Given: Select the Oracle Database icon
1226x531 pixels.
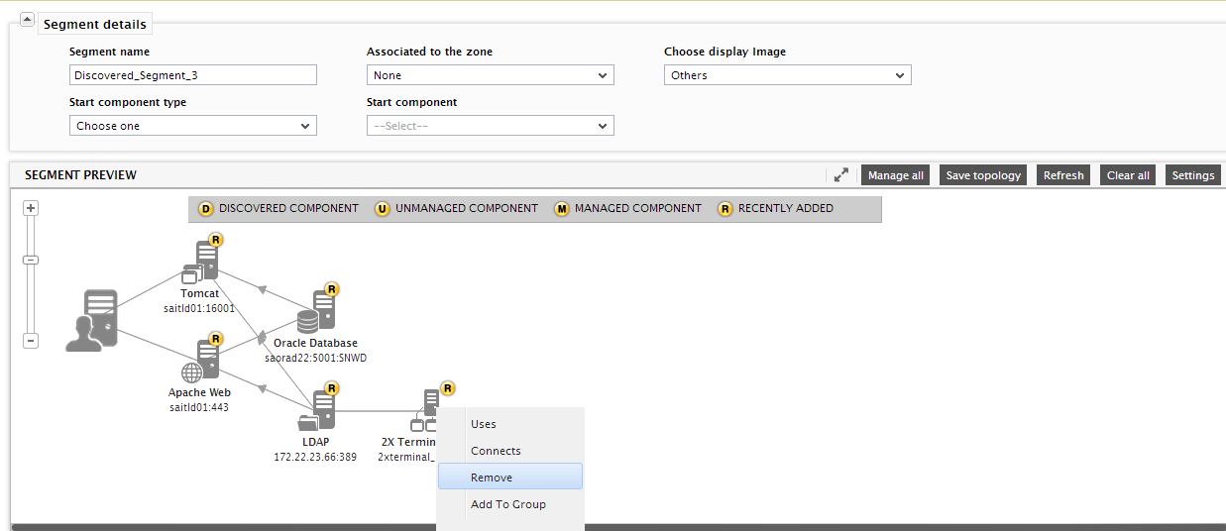Looking at the screenshot, I should tap(316, 313).
